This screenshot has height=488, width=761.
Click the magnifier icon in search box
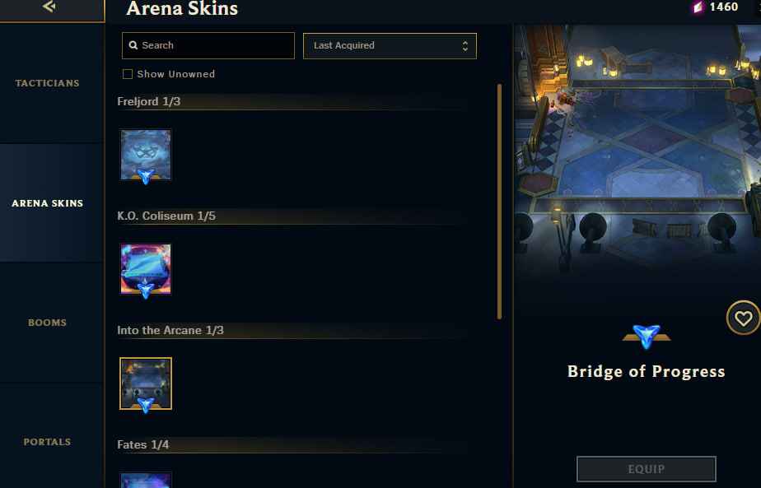[x=133, y=45]
